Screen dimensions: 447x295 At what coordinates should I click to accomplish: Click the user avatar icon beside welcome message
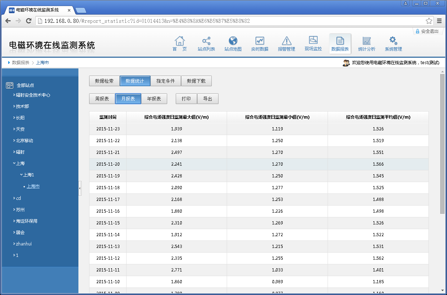(x=346, y=63)
